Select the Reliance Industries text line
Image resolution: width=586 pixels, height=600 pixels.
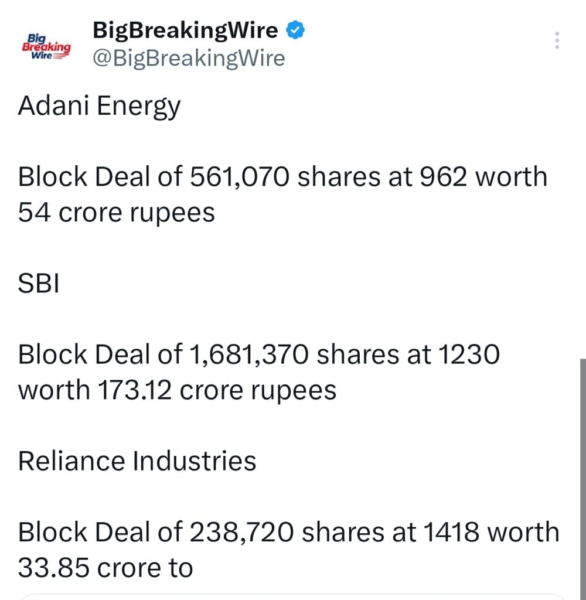pyautogui.click(x=138, y=461)
